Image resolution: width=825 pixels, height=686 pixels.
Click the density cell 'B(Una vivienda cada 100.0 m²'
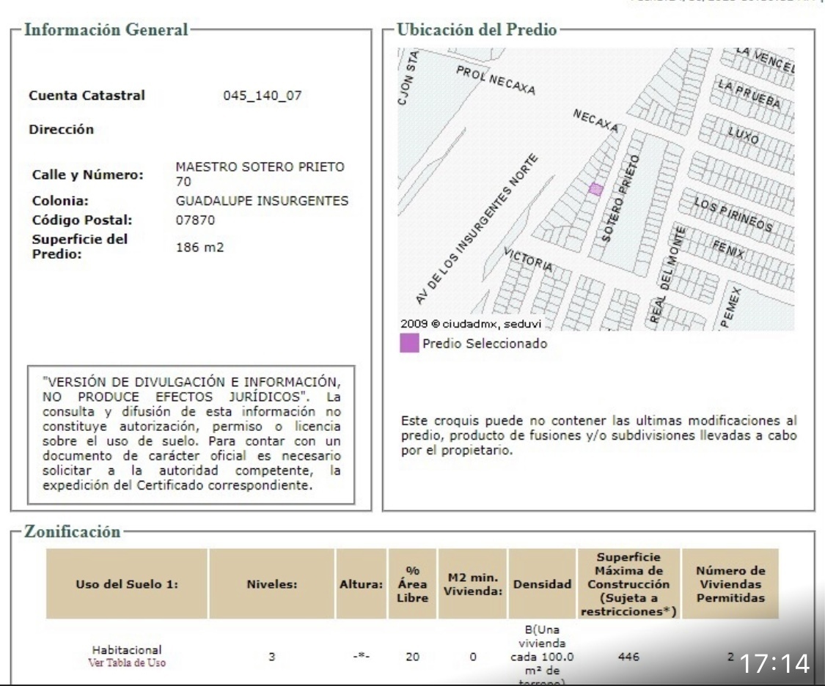coord(543,655)
